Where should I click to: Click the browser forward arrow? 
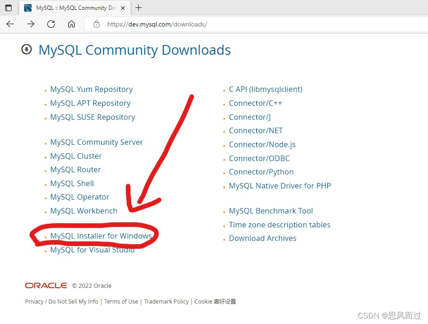31,24
